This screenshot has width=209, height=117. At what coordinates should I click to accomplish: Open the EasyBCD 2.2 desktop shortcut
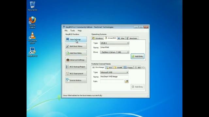tap(32, 52)
